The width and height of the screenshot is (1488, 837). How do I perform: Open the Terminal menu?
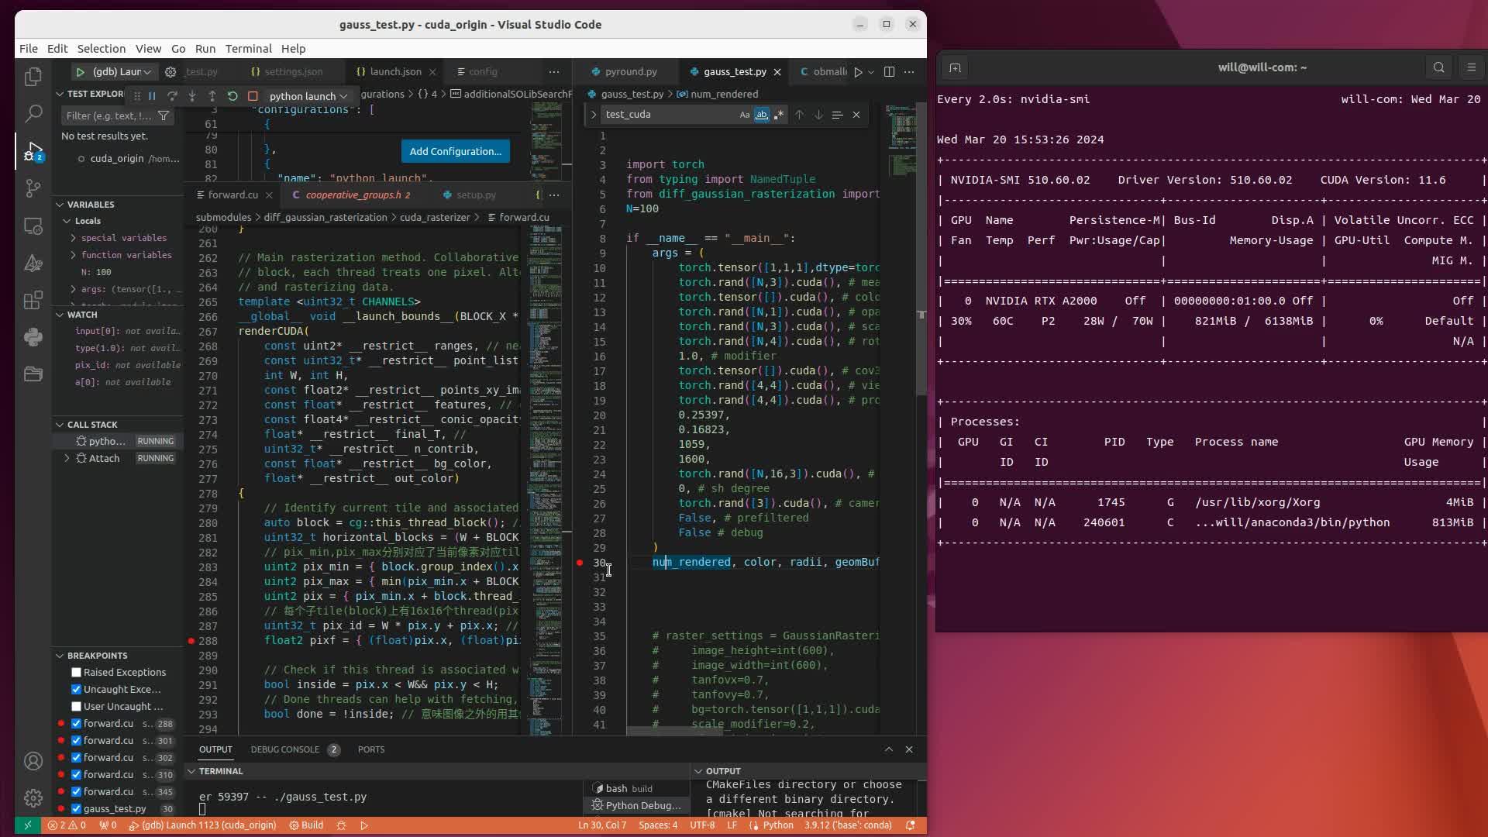coord(248,48)
